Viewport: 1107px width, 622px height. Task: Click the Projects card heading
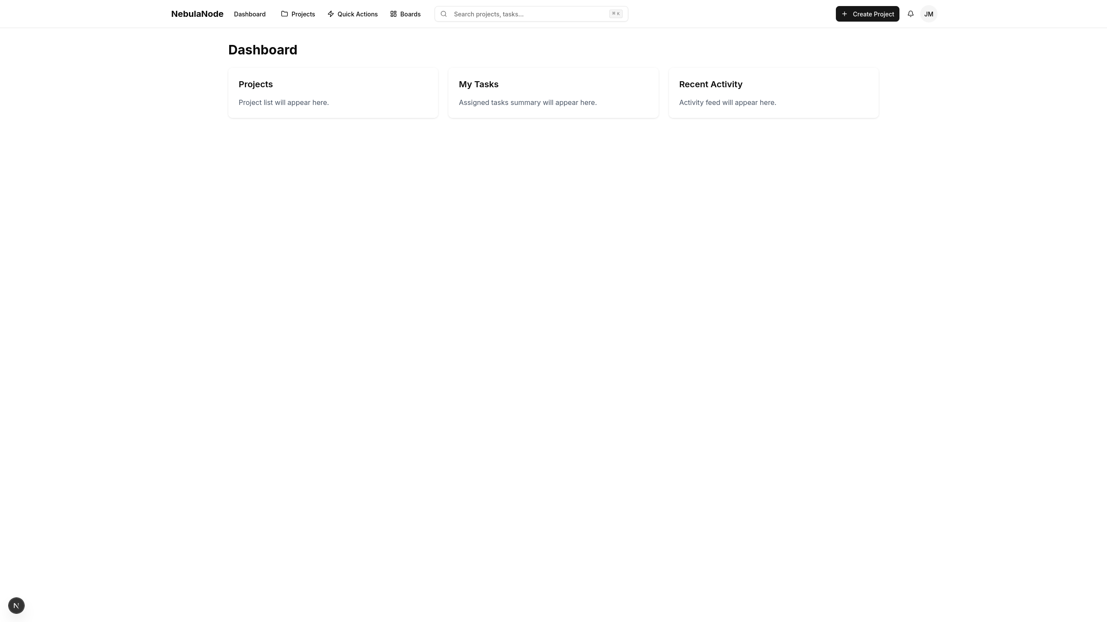pos(256,84)
